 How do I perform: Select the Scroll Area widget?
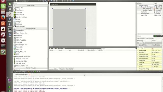click(20, 10)
